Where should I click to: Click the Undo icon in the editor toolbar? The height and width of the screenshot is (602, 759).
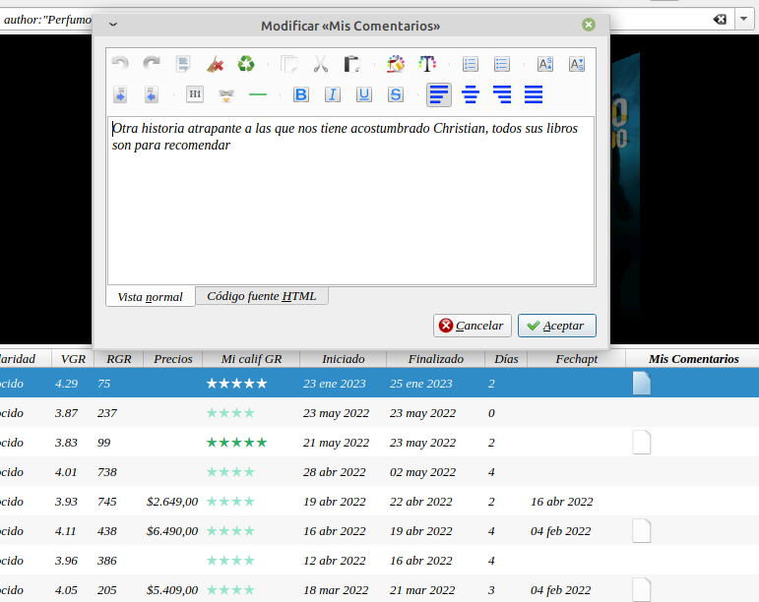[x=120, y=63]
